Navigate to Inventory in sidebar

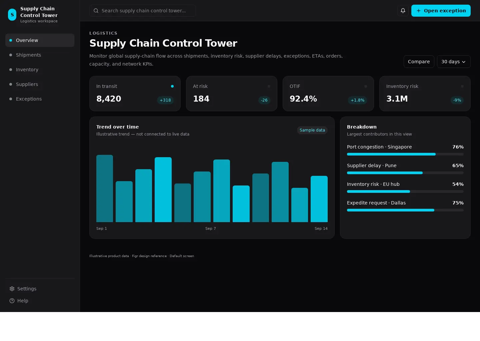40,70
